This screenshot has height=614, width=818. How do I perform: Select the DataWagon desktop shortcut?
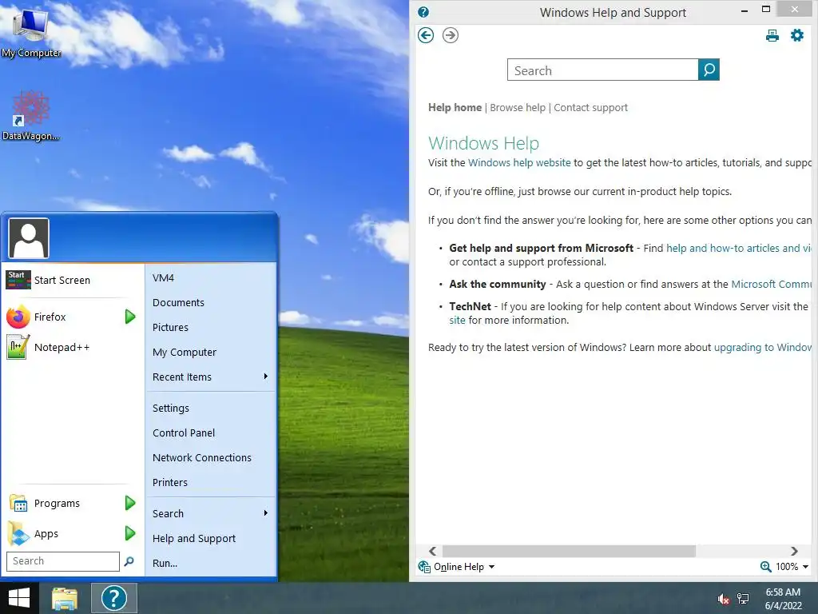[31, 116]
